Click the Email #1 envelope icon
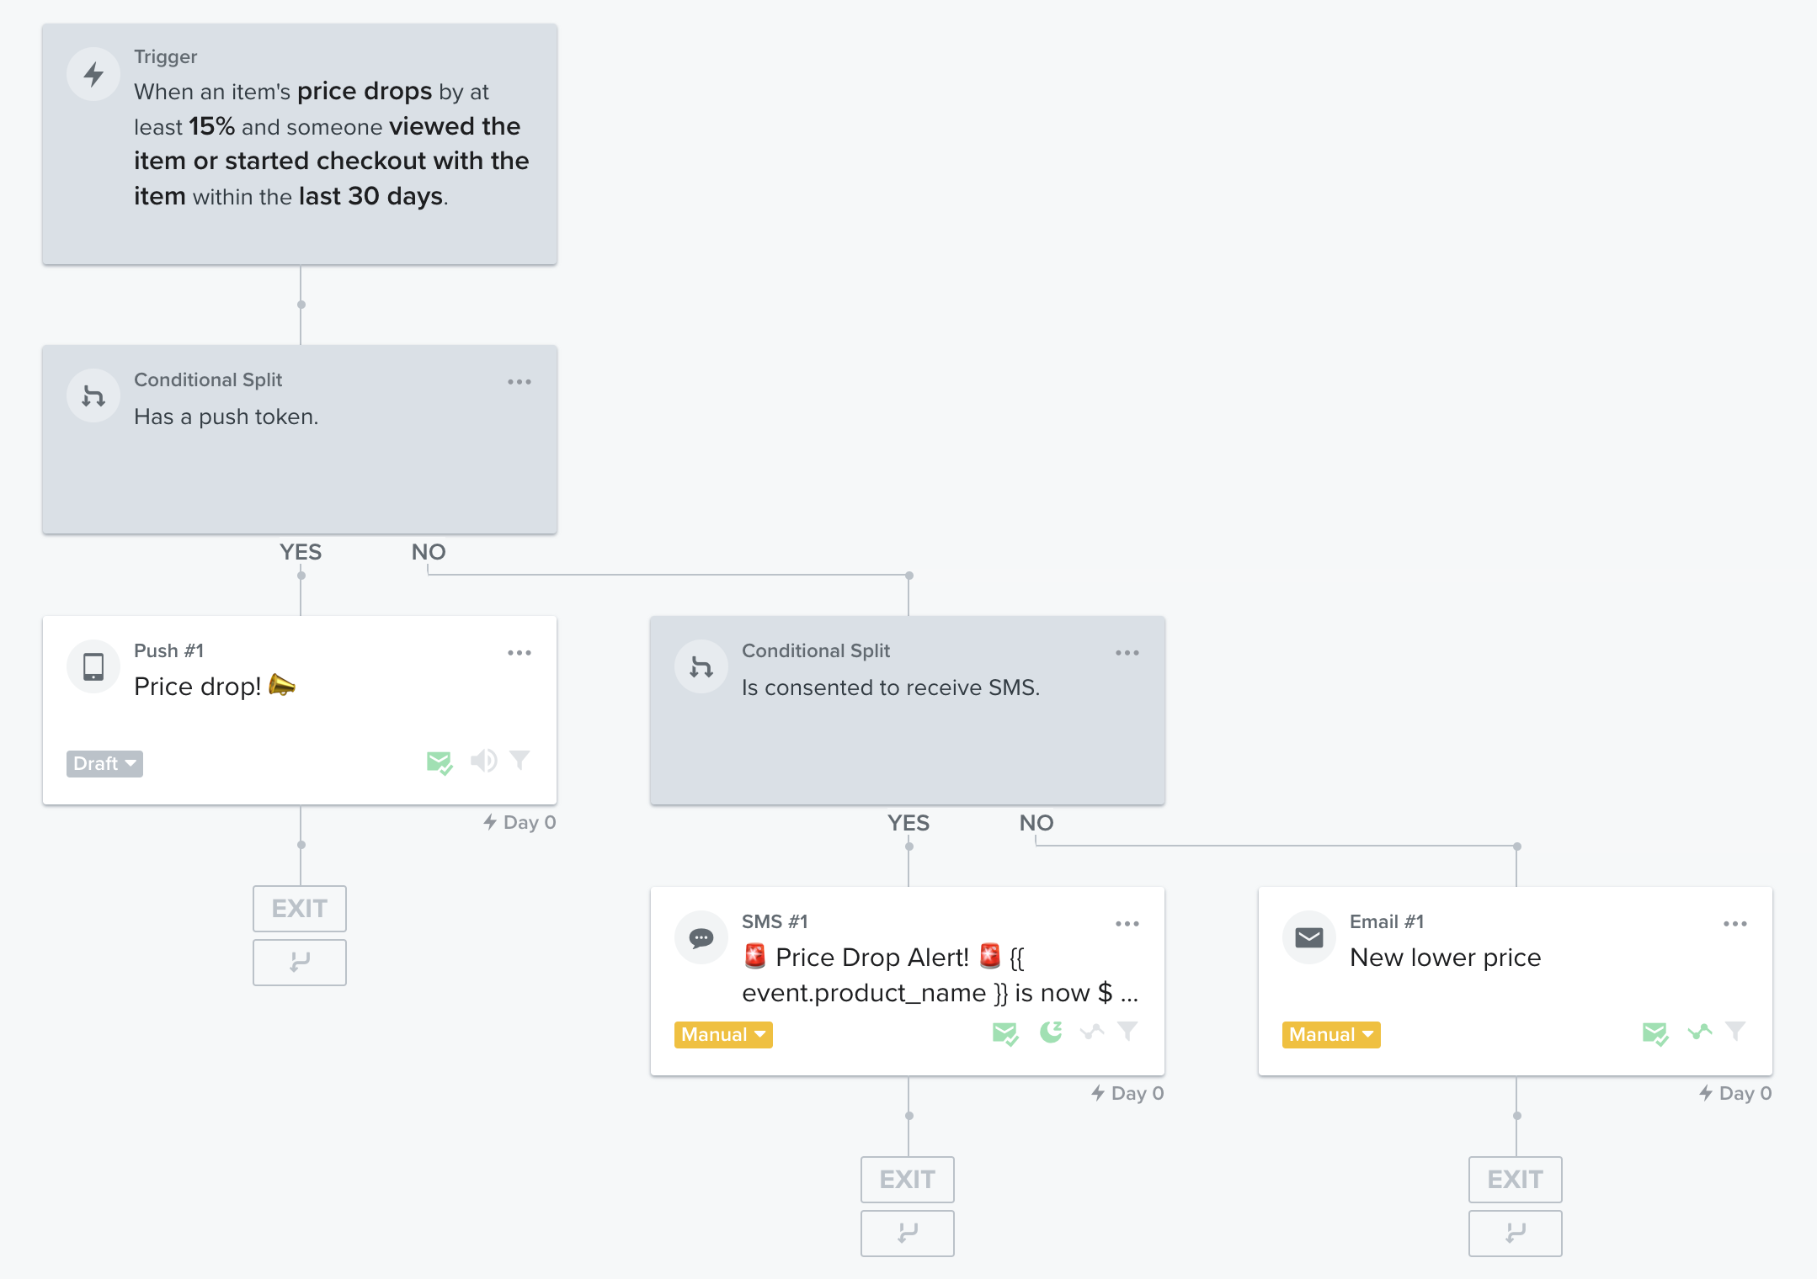 click(x=1309, y=938)
